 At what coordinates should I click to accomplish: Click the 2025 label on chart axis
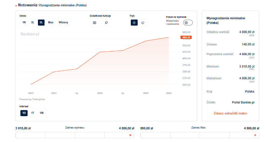point(146,93)
